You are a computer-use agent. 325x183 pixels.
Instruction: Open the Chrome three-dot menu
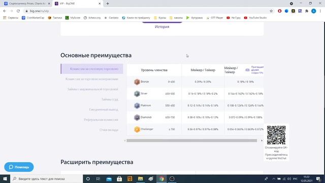click(320, 11)
